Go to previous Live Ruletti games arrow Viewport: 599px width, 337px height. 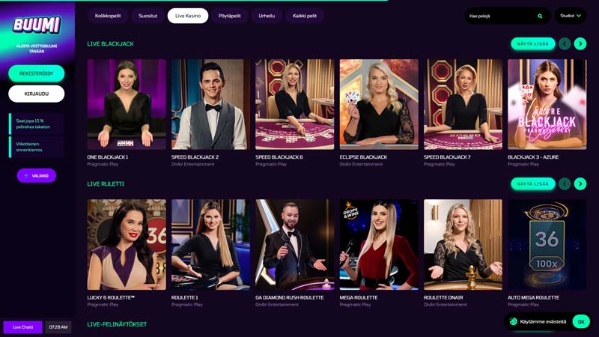click(x=565, y=183)
